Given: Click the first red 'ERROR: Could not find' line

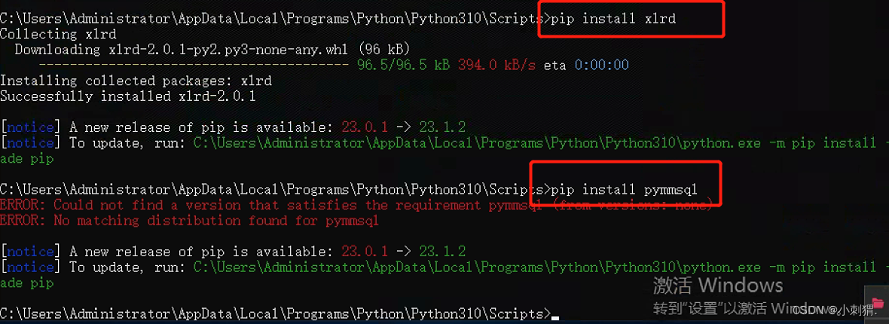Looking at the screenshot, I should [356, 205].
